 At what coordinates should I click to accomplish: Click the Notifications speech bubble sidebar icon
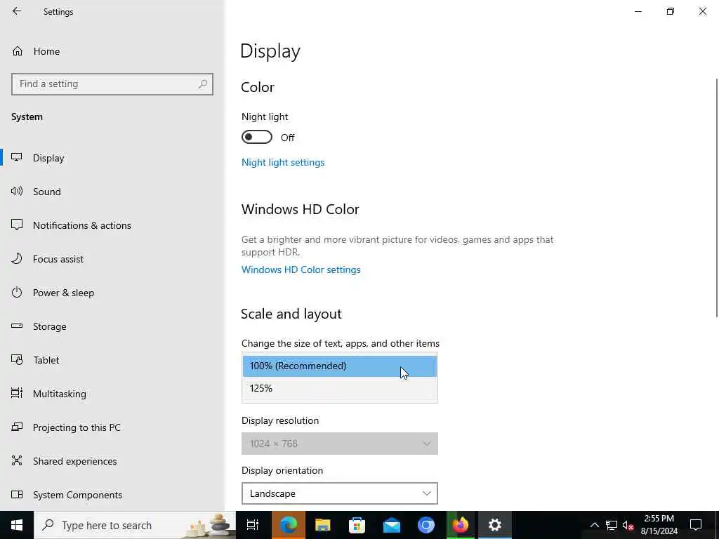tap(17, 225)
